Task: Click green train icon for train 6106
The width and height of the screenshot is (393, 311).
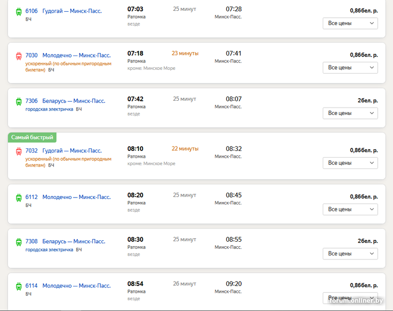Action: coord(19,11)
